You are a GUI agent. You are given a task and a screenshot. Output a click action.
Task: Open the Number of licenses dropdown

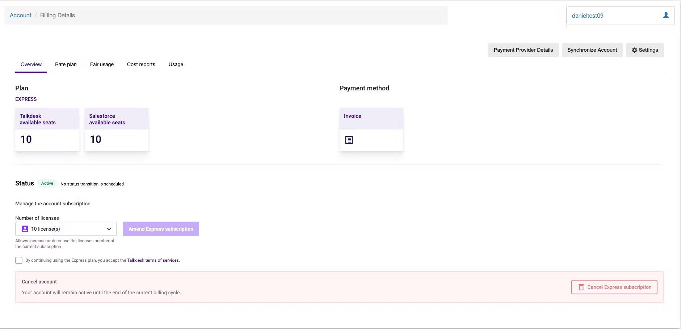[66, 229]
